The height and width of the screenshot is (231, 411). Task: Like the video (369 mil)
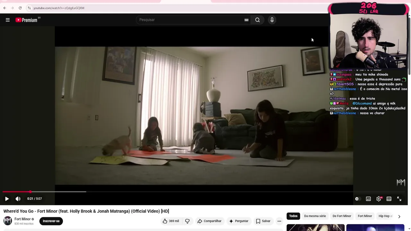pyautogui.click(x=171, y=221)
